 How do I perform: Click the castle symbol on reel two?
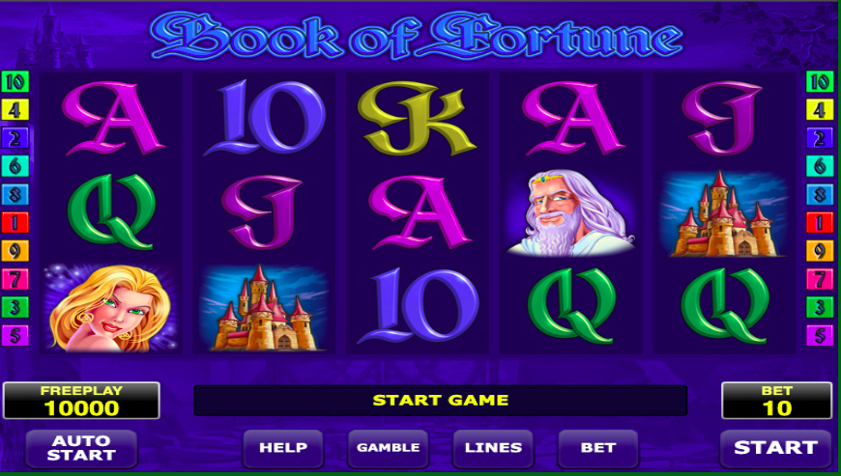264,307
